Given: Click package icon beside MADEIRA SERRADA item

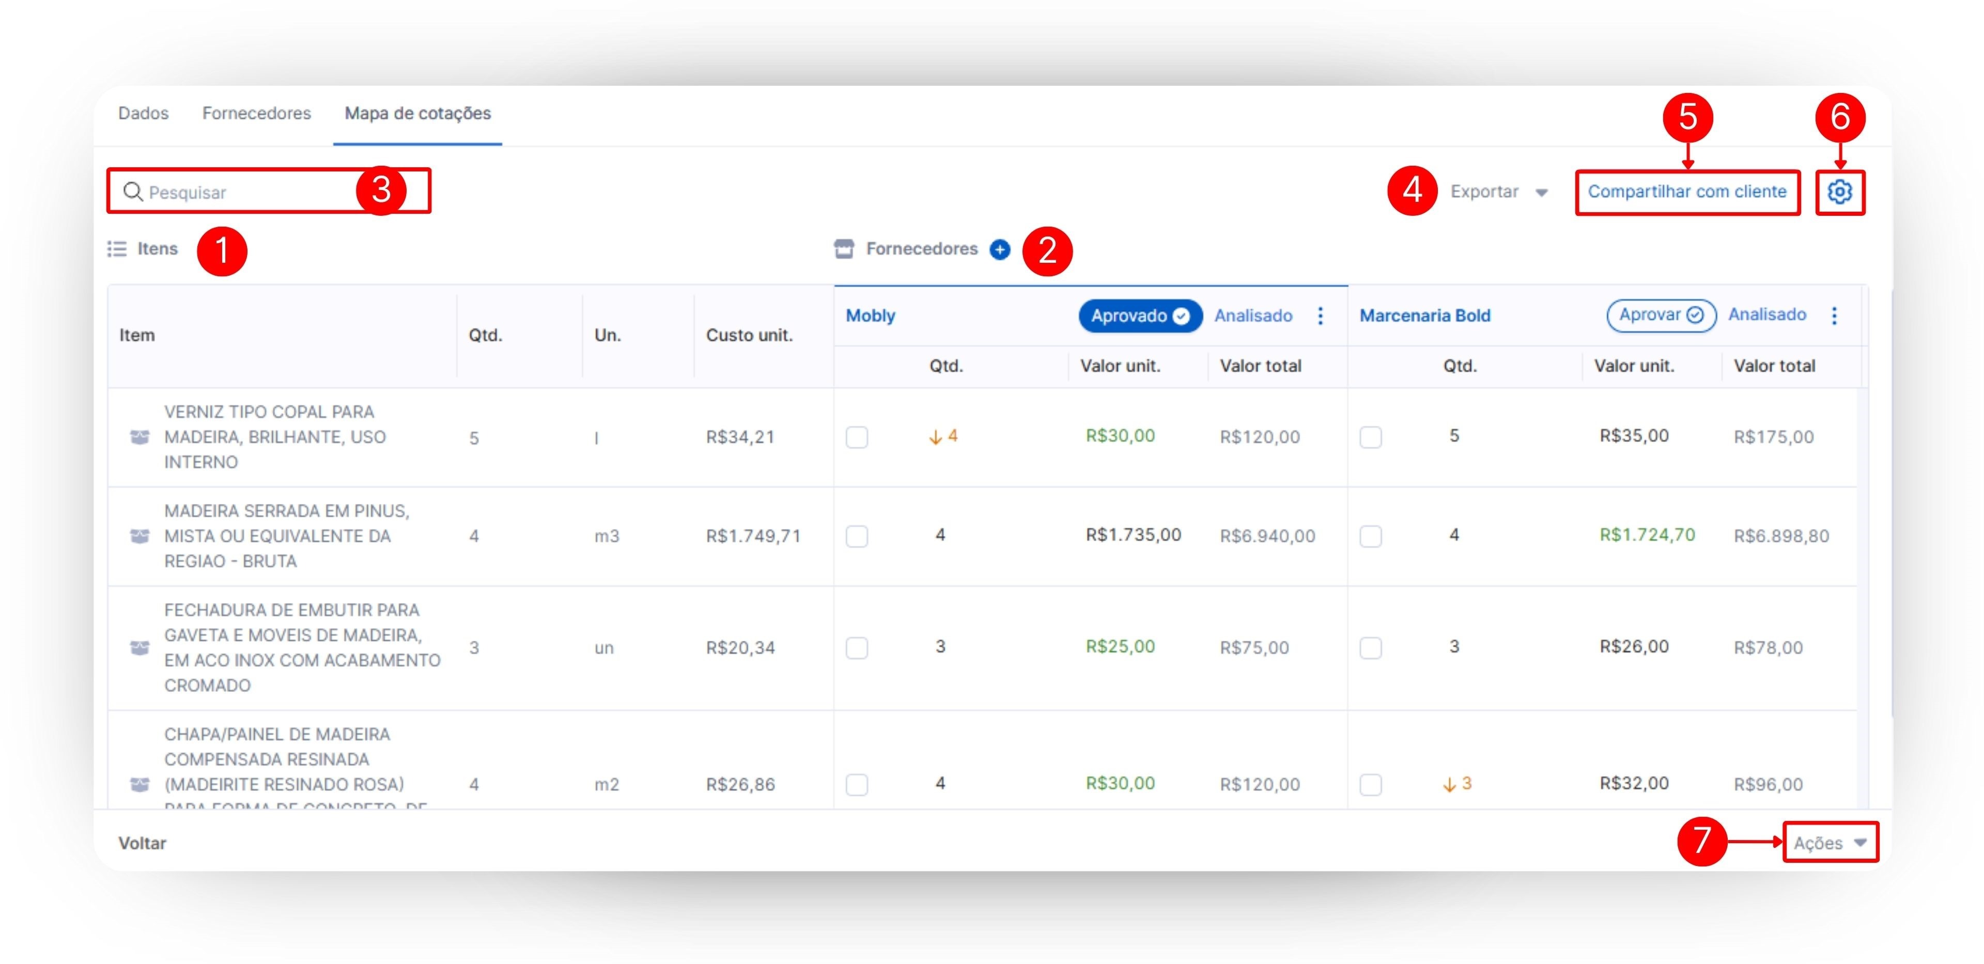Looking at the screenshot, I should pyautogui.click(x=139, y=536).
